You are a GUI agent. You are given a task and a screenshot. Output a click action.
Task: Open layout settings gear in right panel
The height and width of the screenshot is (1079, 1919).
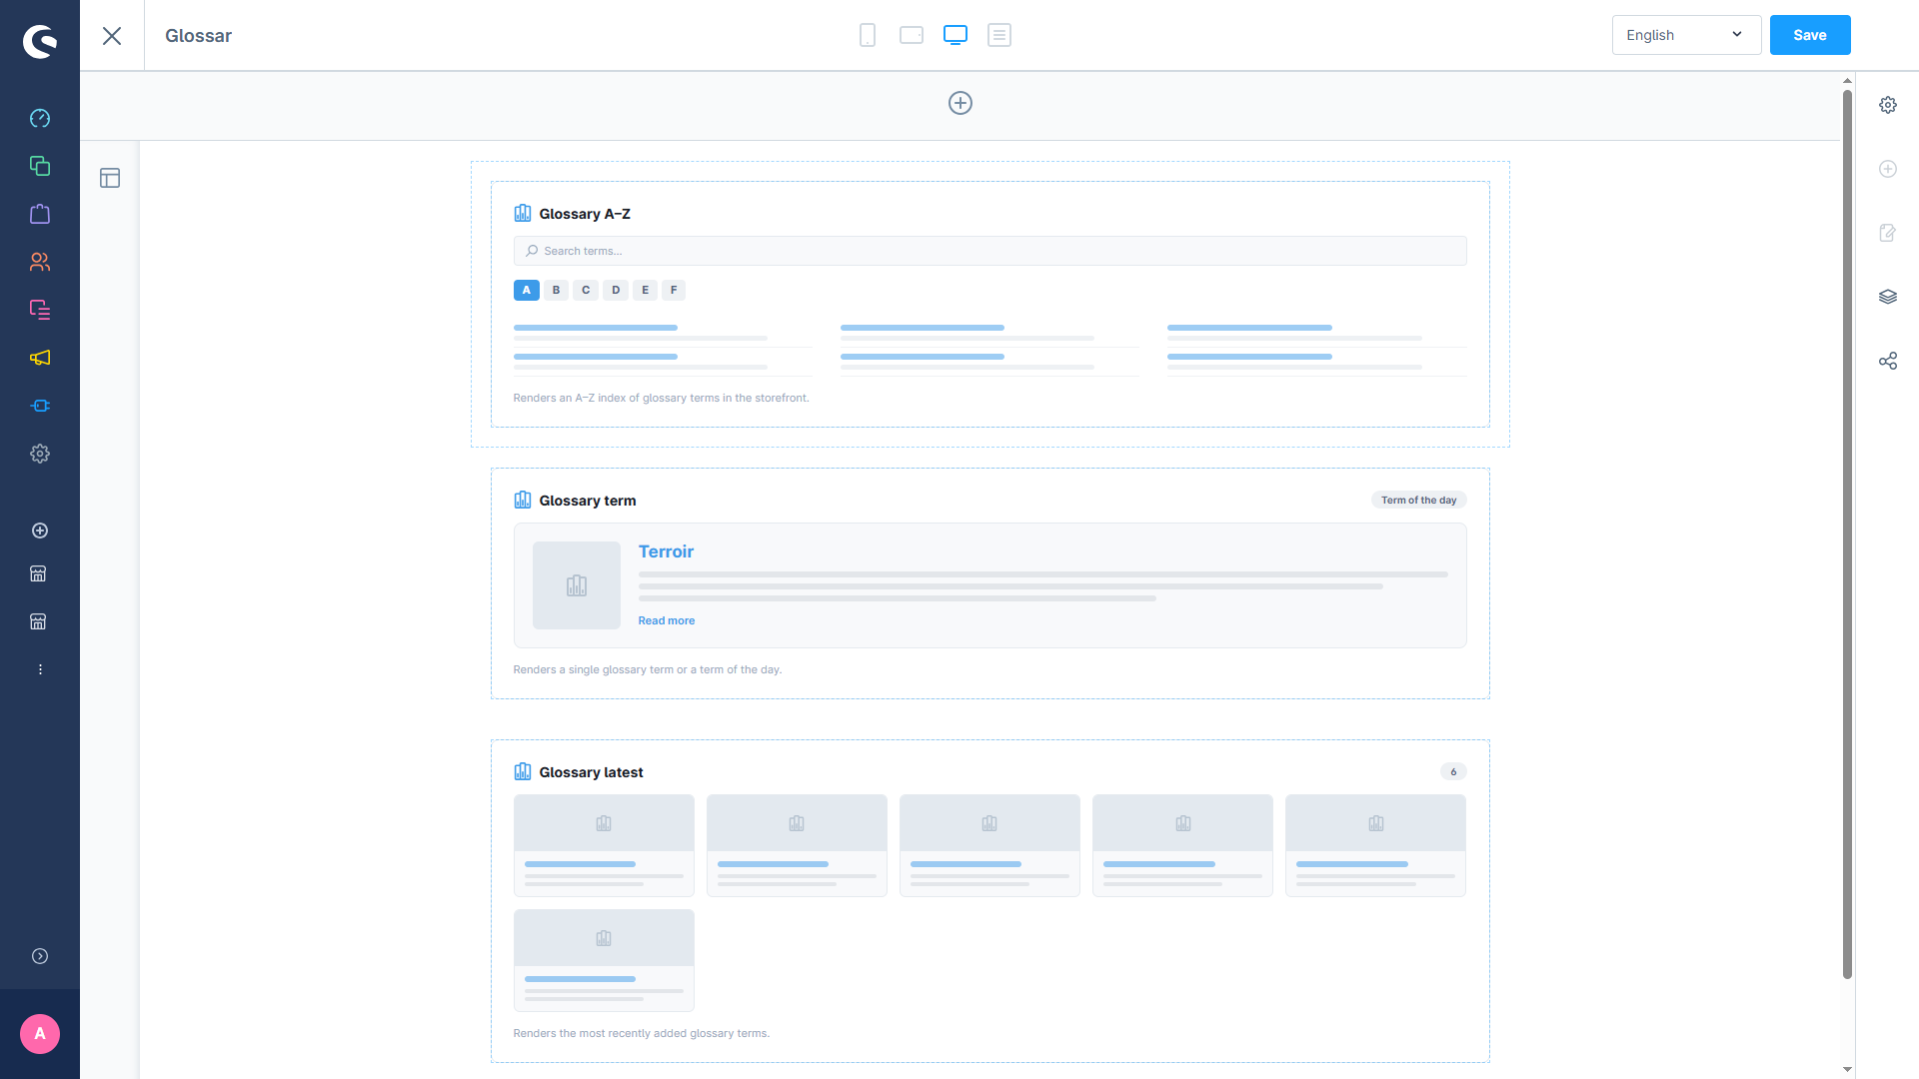(x=1888, y=105)
